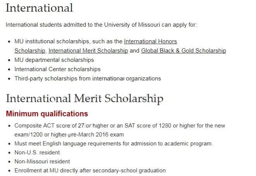Open the Global Black & Gold Scholarship link
Viewport: 256px width, 176px height.
[183, 51]
